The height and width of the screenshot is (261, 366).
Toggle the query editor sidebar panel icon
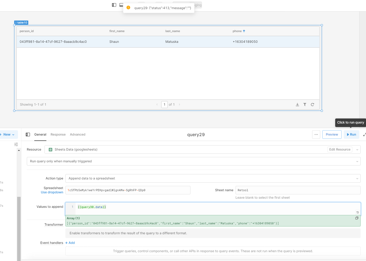point(28,135)
